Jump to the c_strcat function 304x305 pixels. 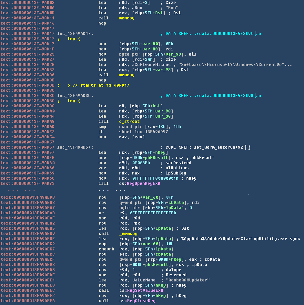(x=129, y=121)
